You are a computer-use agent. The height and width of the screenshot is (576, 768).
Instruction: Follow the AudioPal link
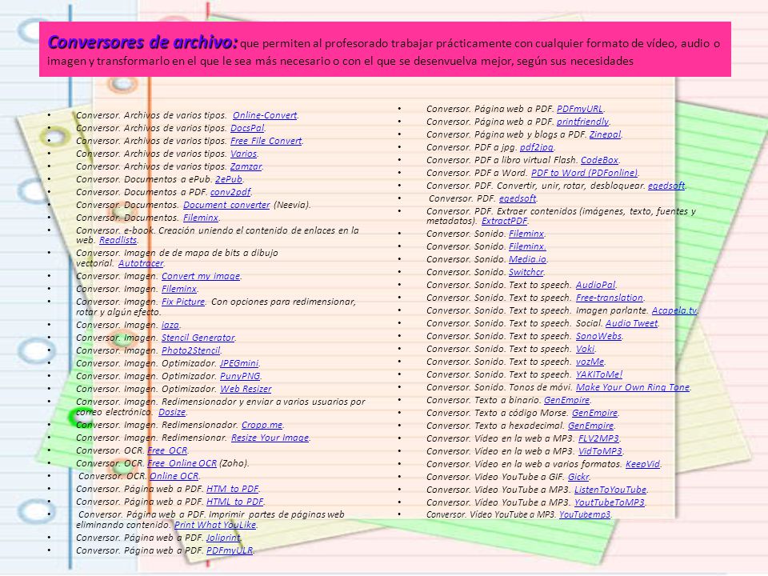point(595,285)
